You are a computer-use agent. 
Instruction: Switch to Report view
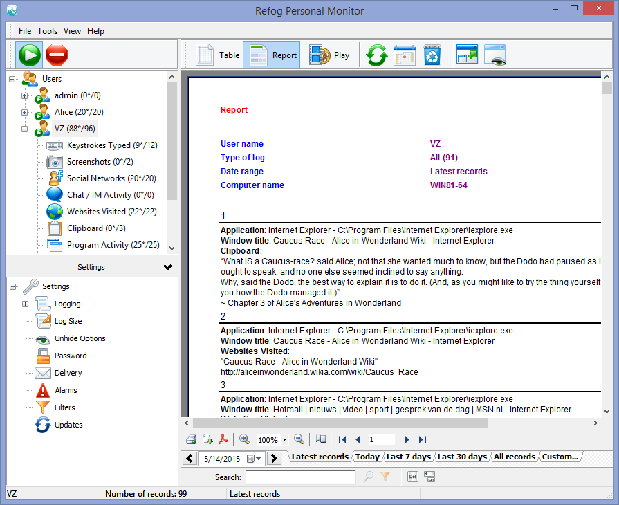pos(272,55)
